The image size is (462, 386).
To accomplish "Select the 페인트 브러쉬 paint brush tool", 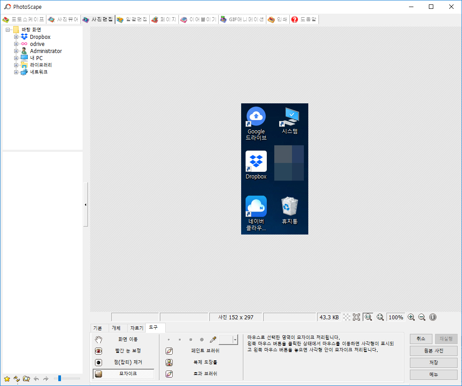I will coord(193,351).
